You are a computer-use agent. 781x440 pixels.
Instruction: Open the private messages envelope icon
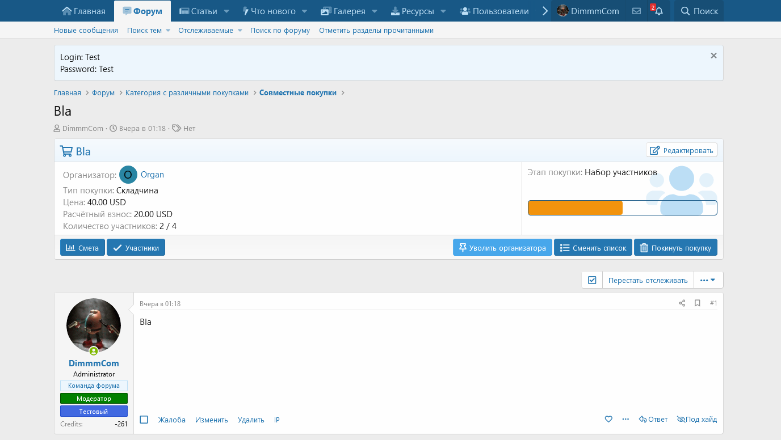(x=636, y=11)
